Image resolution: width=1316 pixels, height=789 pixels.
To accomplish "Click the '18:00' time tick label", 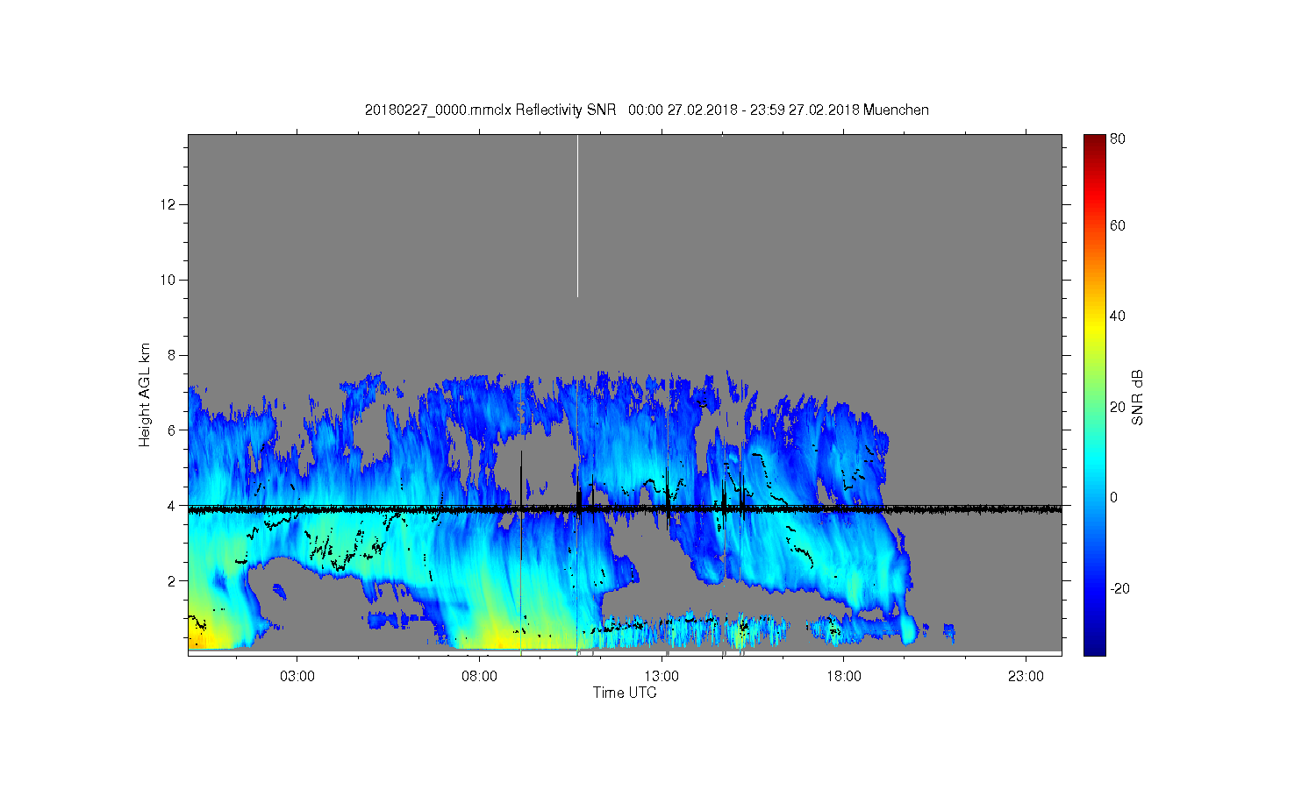I will (x=843, y=677).
